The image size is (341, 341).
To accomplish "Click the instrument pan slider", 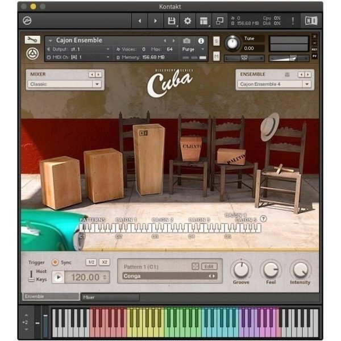I will point(244,59).
